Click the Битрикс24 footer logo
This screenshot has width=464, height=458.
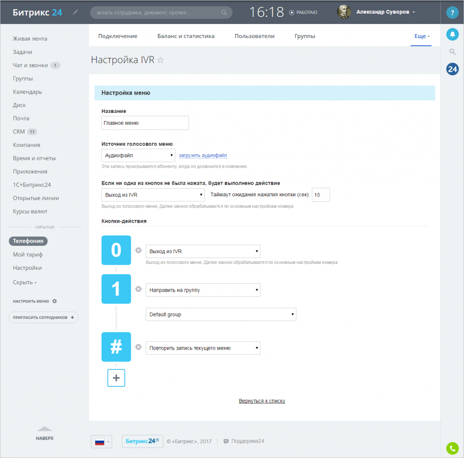[x=142, y=441]
